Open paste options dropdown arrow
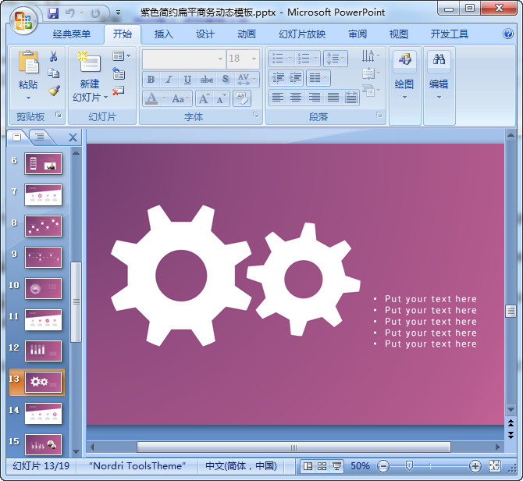523x481 pixels. 28,98
